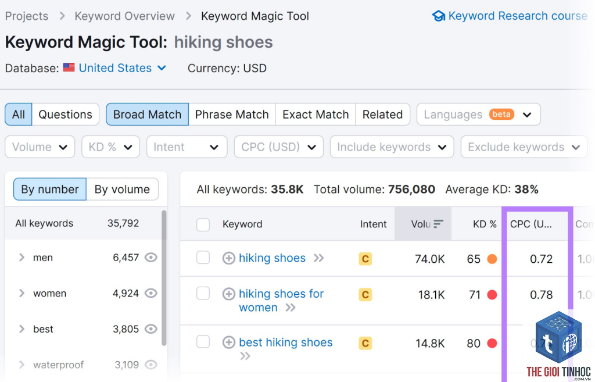Click intent C badge for best hiking shoes
Viewport: 595px width, 382px height.
coord(365,343)
